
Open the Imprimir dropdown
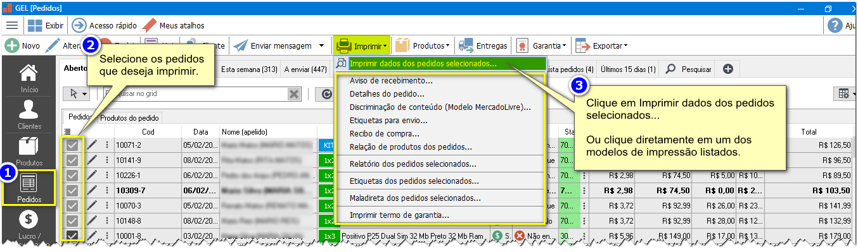[362, 45]
